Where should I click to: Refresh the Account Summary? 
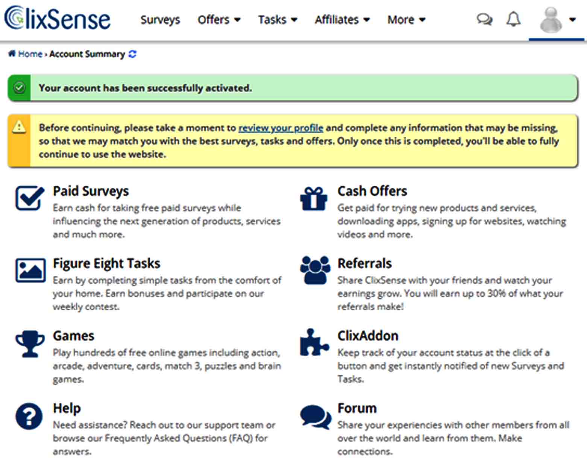132,54
